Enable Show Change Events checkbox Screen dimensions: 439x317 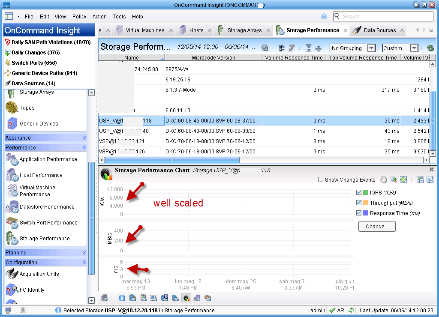(x=321, y=180)
